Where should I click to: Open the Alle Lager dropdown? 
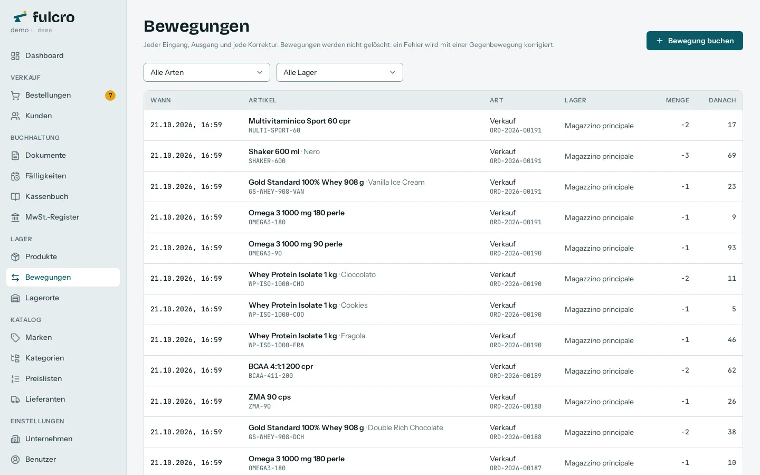click(x=340, y=72)
